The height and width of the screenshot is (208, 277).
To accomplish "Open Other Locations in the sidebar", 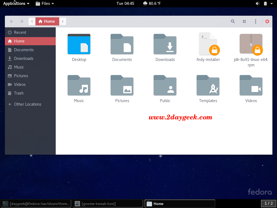I will (x=30, y=104).
